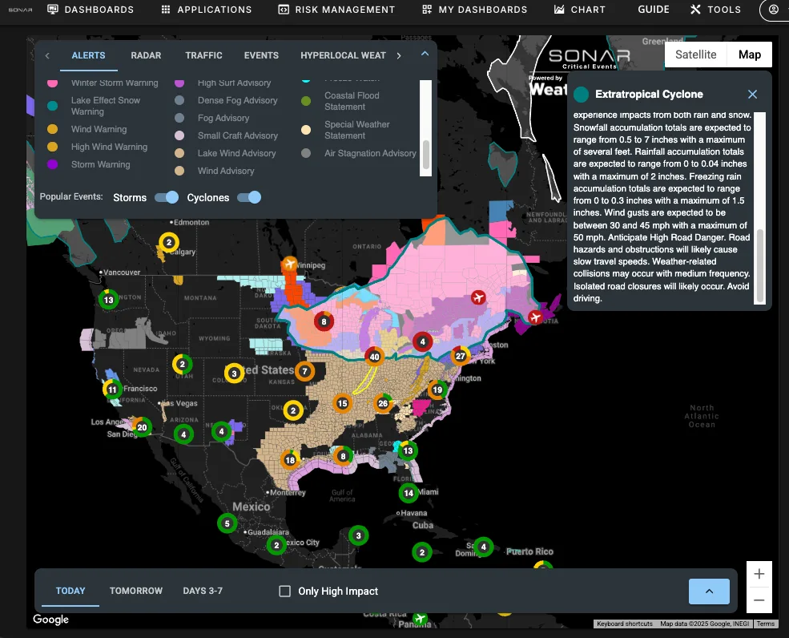Click the cluster marker labeled 27

pyautogui.click(x=460, y=356)
